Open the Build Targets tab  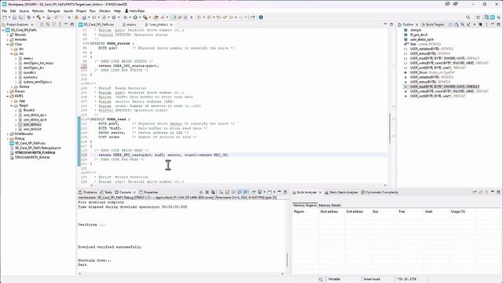click(x=433, y=24)
